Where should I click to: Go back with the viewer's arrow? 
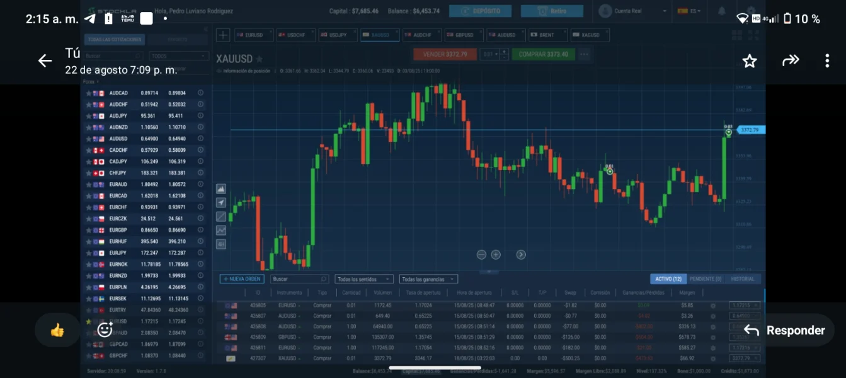45,61
